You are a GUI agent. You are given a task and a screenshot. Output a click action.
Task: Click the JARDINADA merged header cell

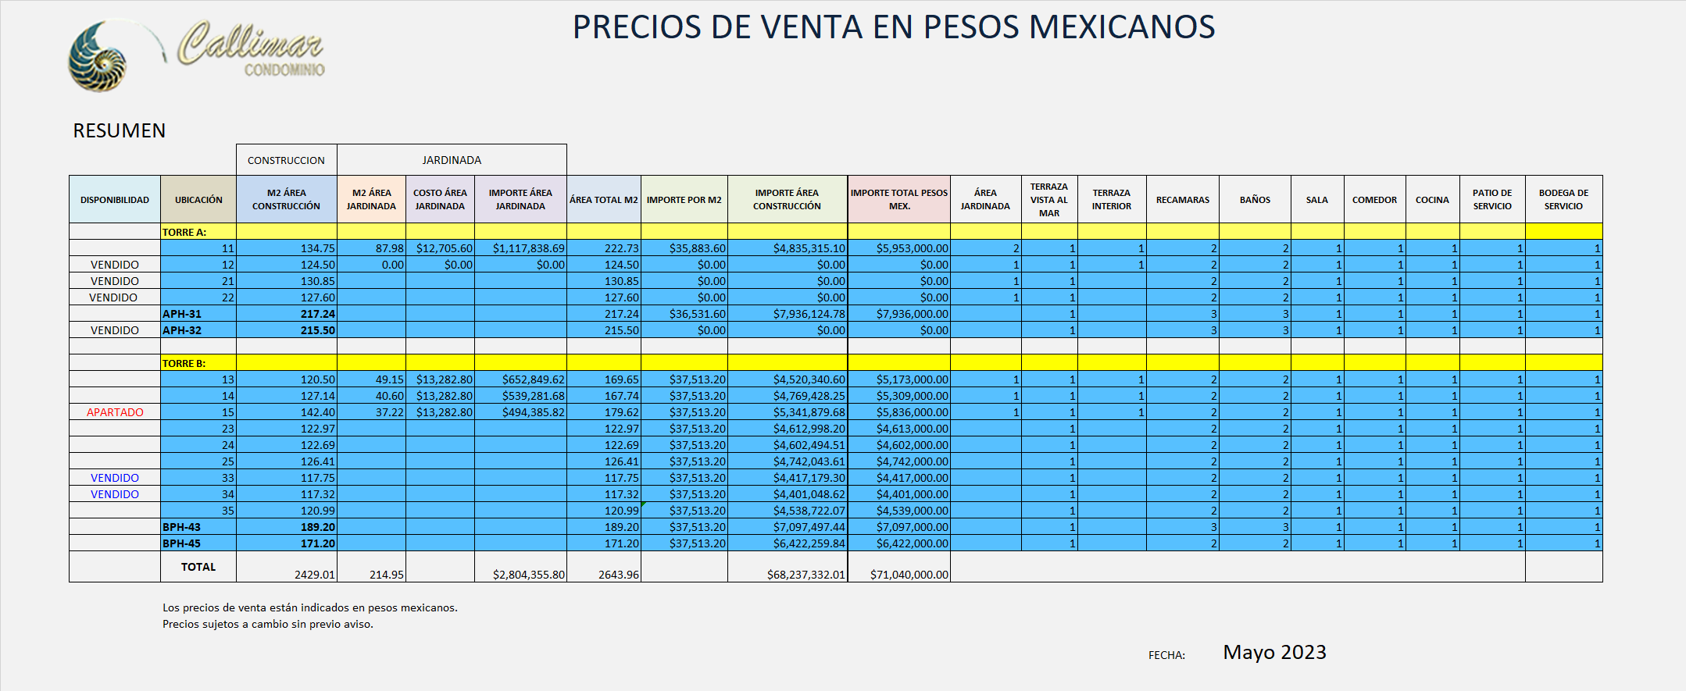point(452,160)
